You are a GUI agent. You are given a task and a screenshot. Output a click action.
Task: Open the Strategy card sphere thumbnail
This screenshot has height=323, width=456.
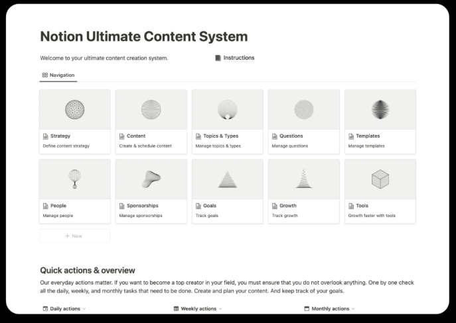click(75, 110)
